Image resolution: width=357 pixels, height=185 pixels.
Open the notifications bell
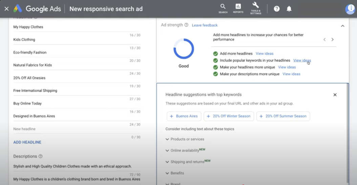[x=289, y=9]
